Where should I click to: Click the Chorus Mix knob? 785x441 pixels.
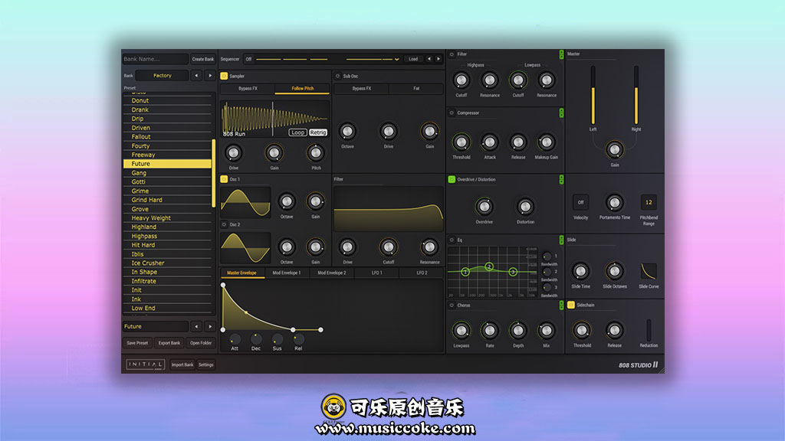(546, 330)
